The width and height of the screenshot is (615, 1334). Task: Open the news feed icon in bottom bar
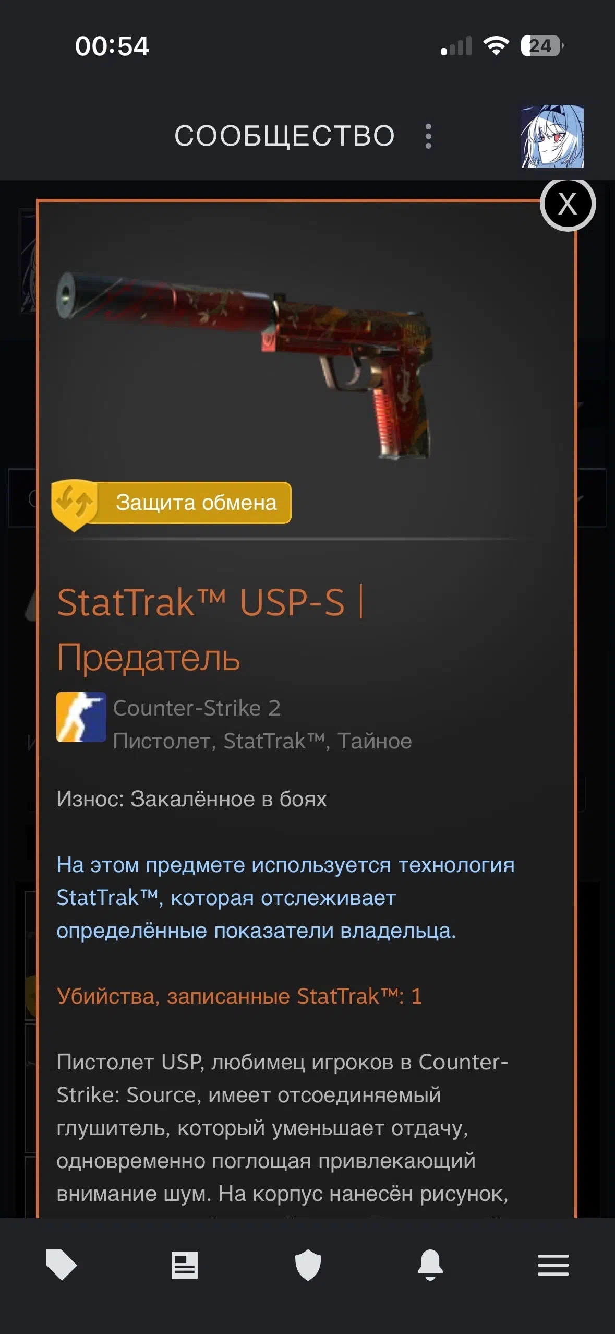point(185,1265)
